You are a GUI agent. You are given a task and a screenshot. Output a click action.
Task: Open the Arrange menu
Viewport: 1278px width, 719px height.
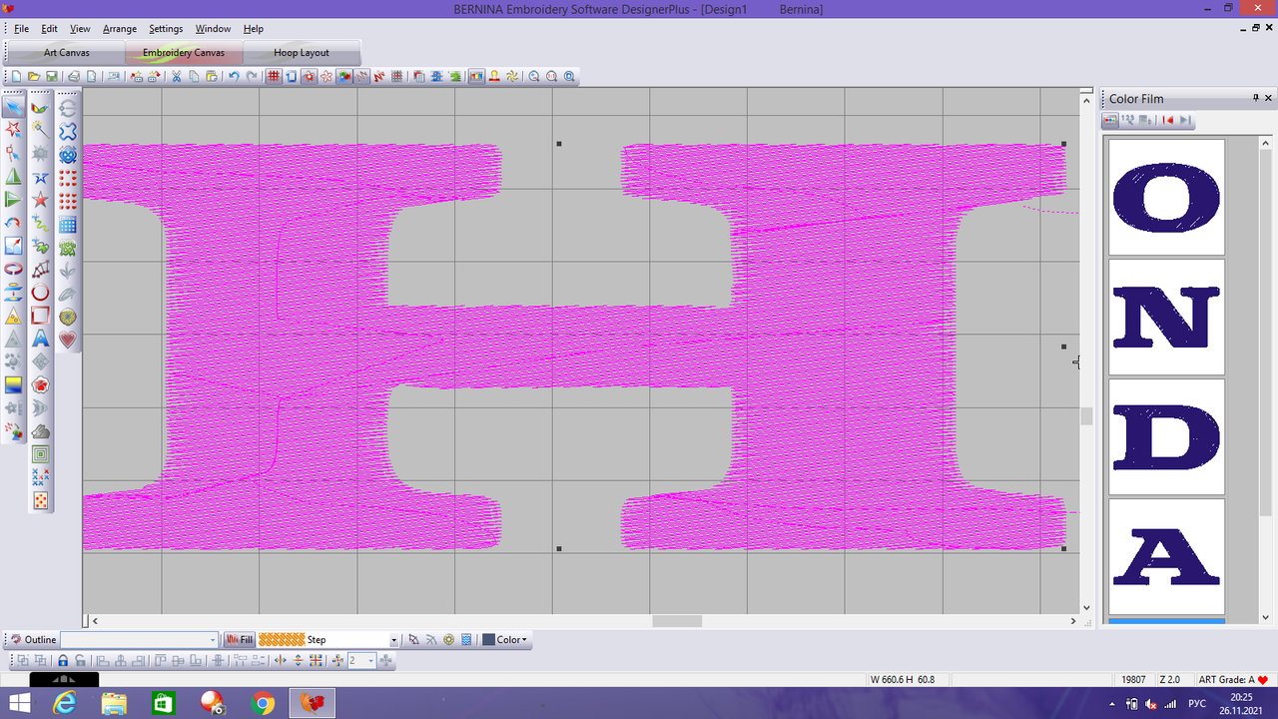(120, 29)
